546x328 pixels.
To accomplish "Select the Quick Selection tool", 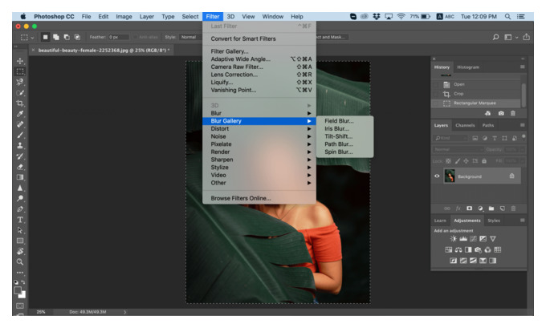I will pyautogui.click(x=20, y=93).
